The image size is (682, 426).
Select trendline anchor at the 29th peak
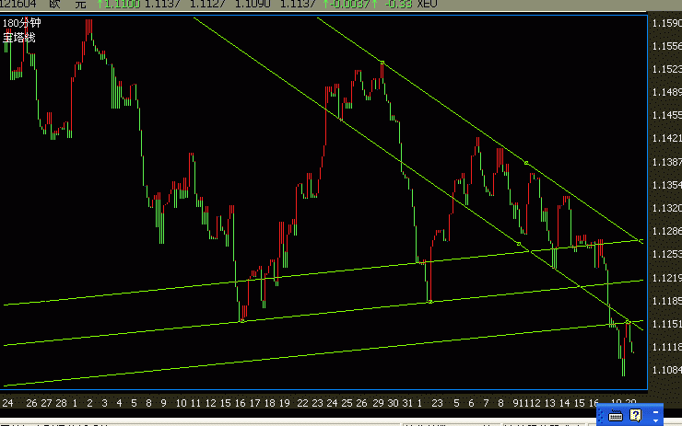coord(382,63)
